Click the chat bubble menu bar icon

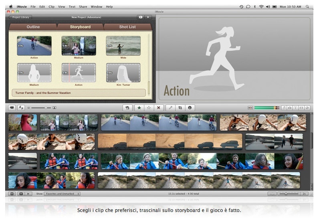[248, 6]
